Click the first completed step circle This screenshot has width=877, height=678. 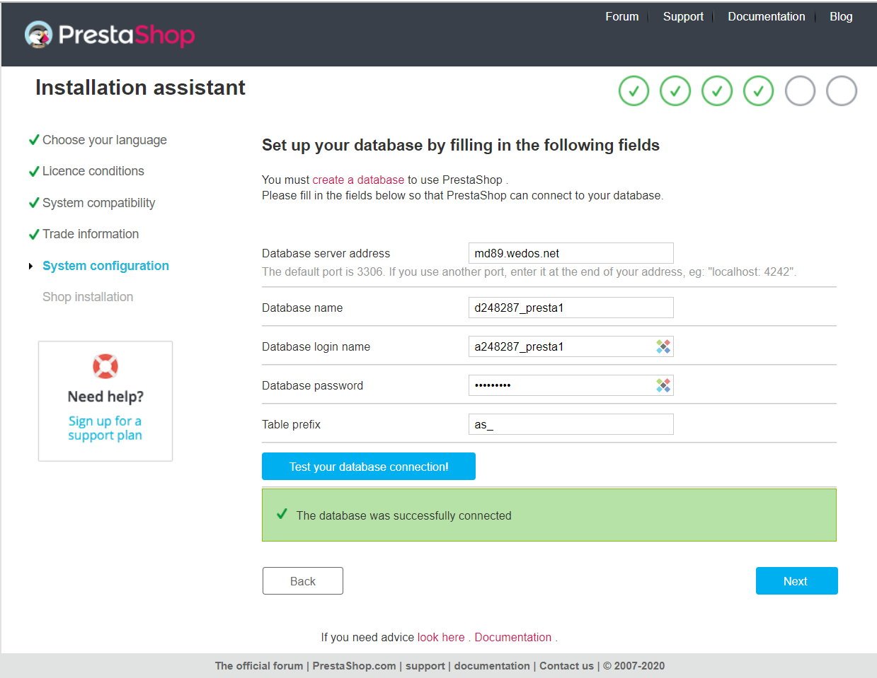click(x=634, y=91)
